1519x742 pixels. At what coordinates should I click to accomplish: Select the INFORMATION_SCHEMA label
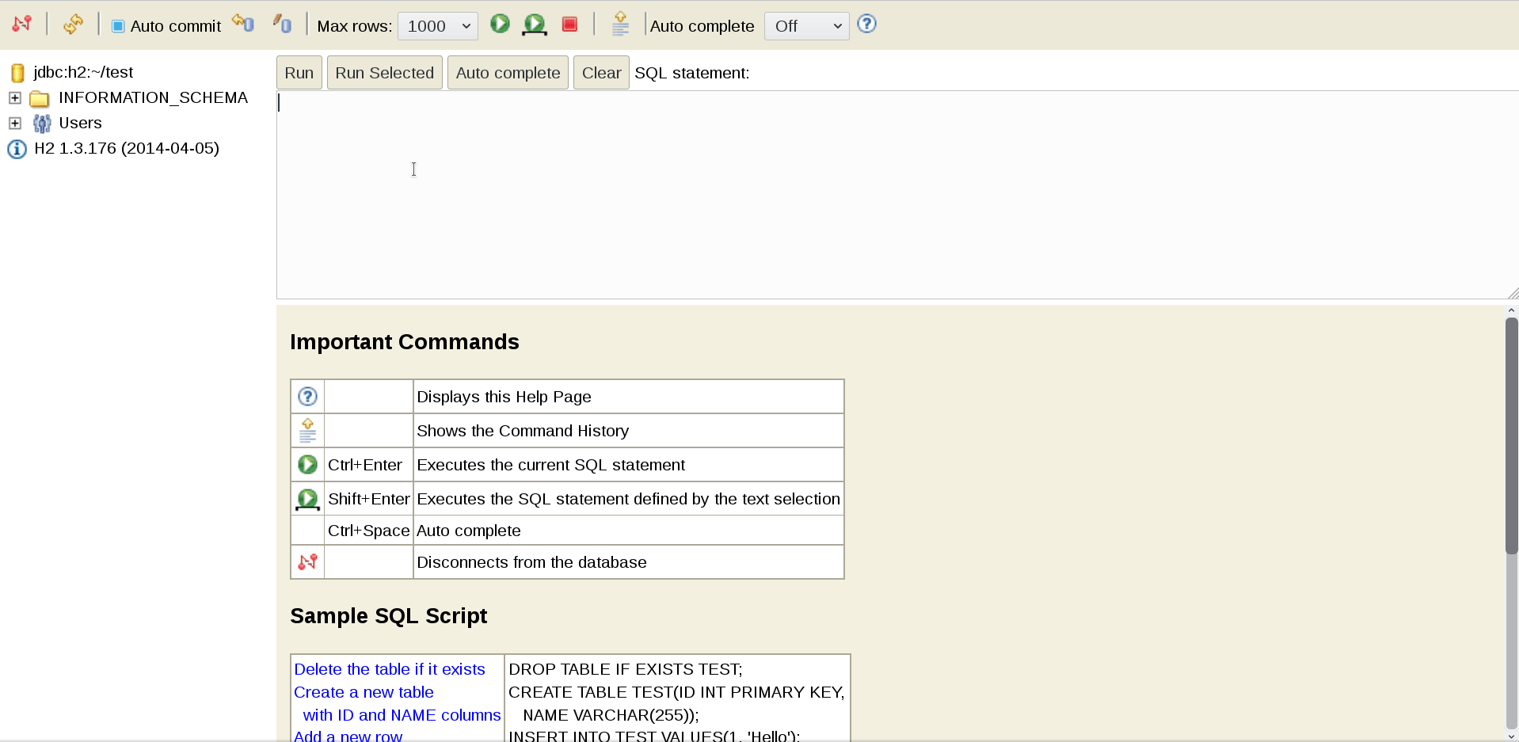click(x=154, y=97)
